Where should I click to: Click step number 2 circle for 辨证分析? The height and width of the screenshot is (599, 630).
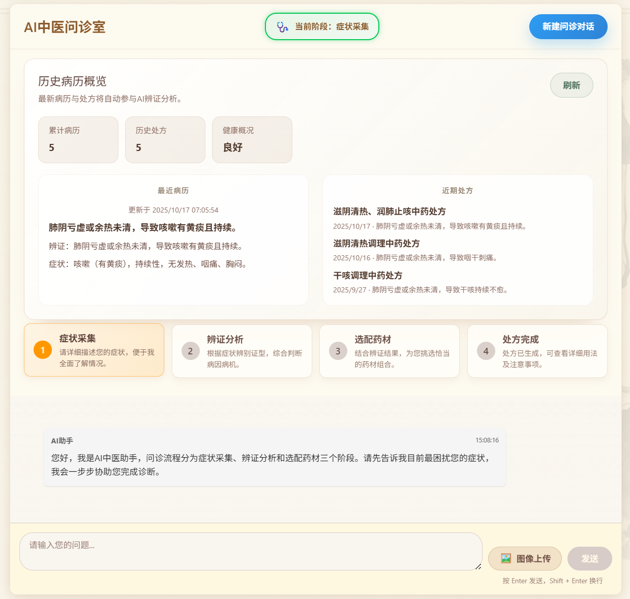pos(190,351)
